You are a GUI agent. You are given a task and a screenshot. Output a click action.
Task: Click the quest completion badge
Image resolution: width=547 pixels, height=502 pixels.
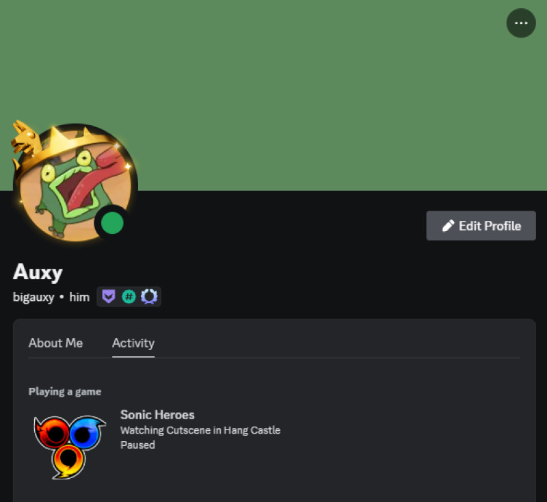(149, 297)
